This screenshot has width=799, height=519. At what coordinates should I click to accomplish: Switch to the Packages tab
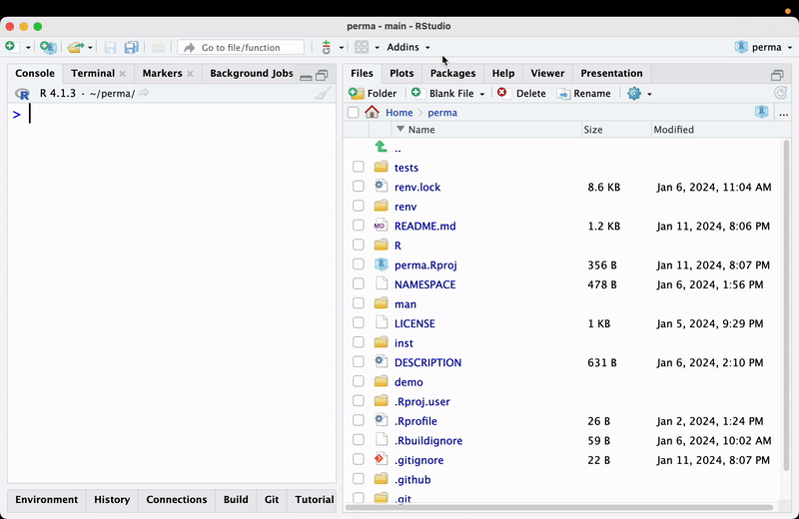point(452,73)
